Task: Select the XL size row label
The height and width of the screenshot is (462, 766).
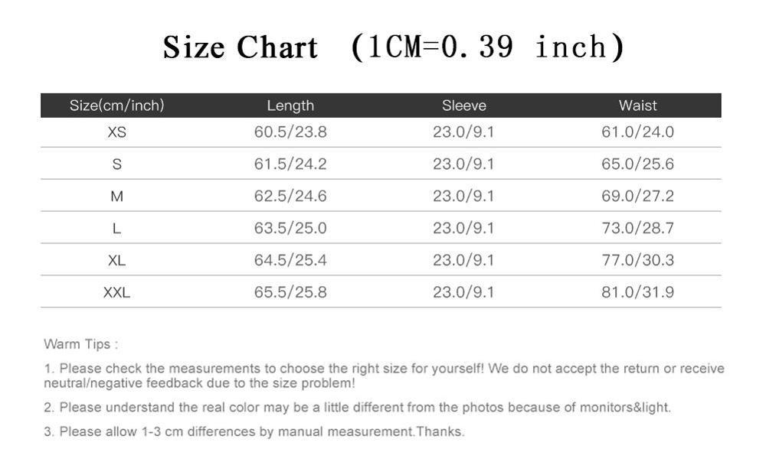Action: click(x=116, y=261)
